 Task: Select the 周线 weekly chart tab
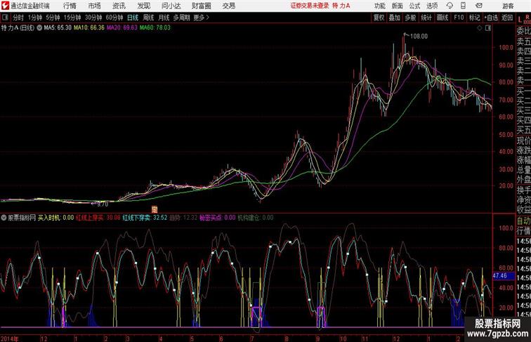point(148,18)
